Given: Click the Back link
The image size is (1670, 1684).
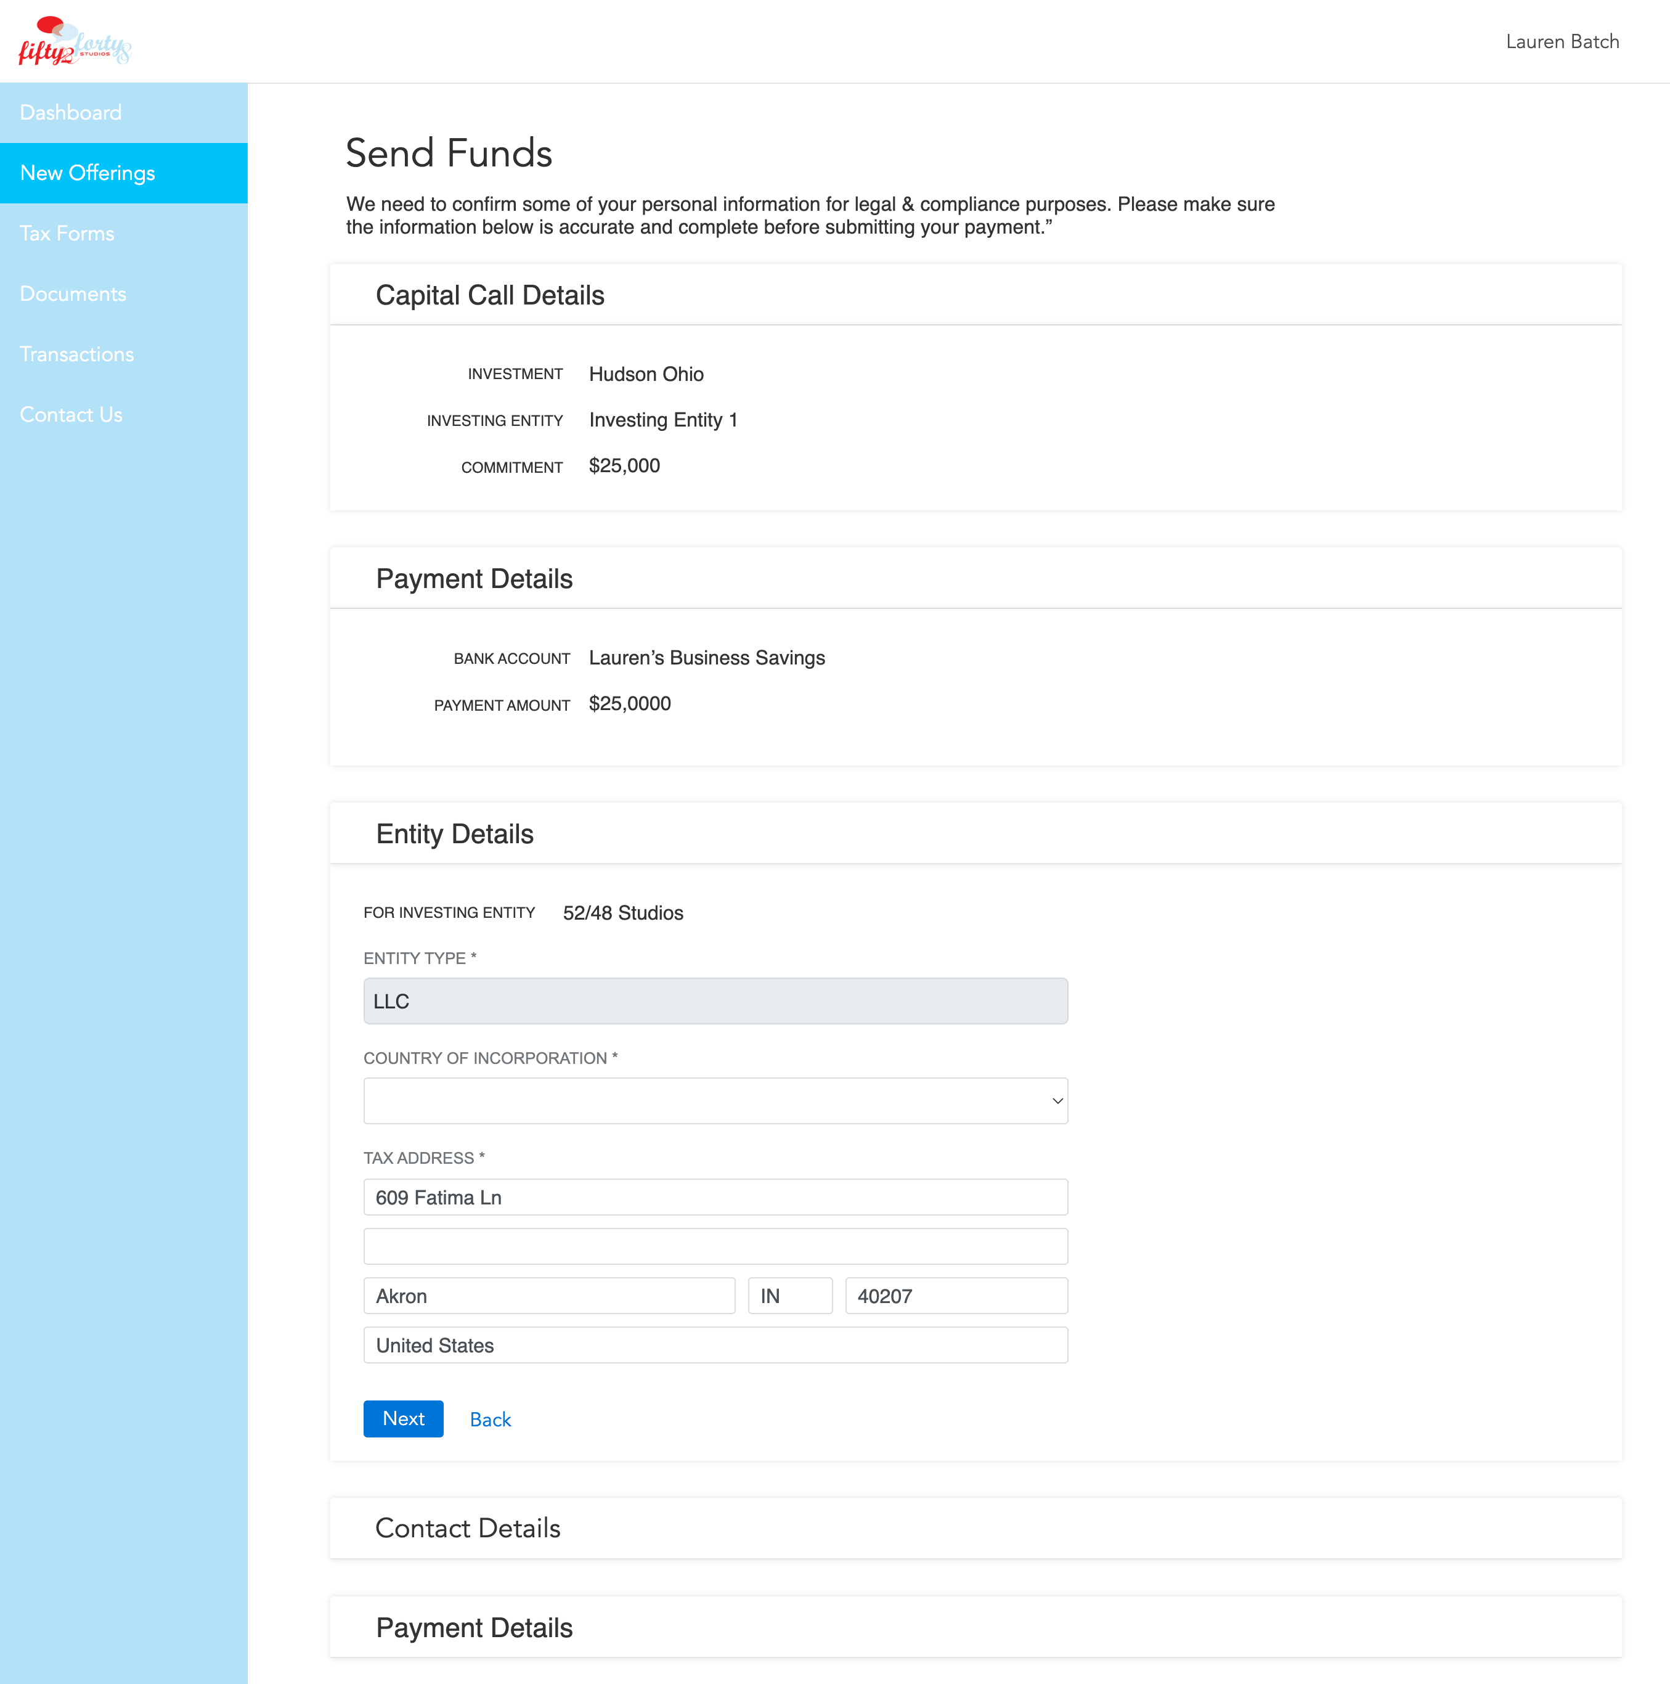Looking at the screenshot, I should pos(490,1419).
